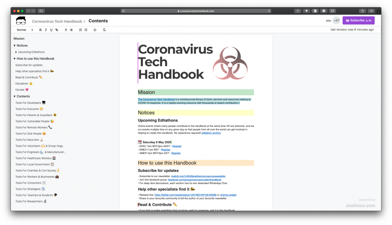Image resolution: width=392 pixels, height=225 pixels.
Task: Jump to Disclaimer in sidebar
Action: click(24, 84)
